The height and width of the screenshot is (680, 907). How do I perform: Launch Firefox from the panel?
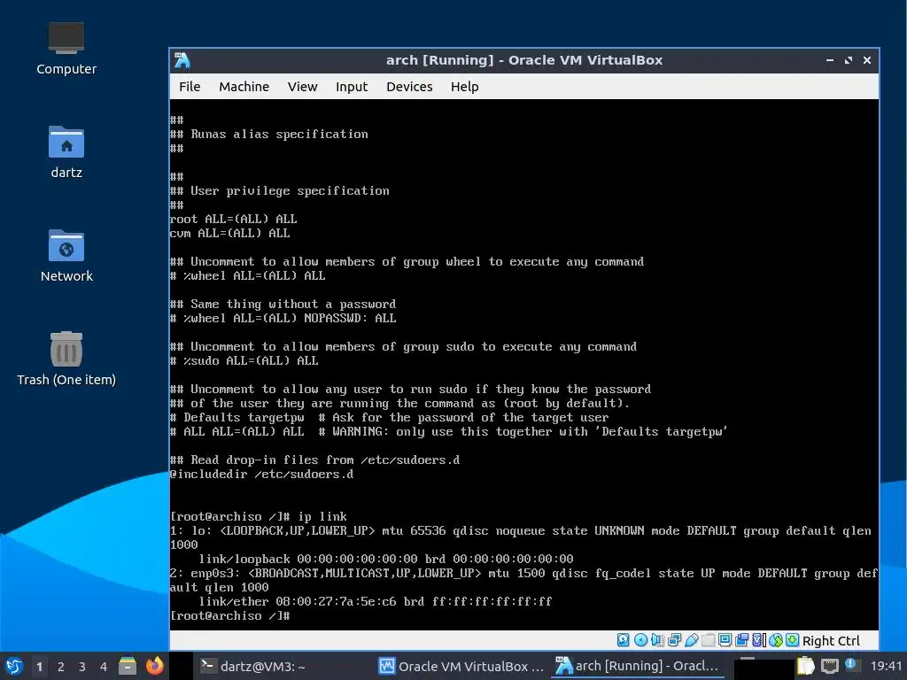pyautogui.click(x=154, y=666)
